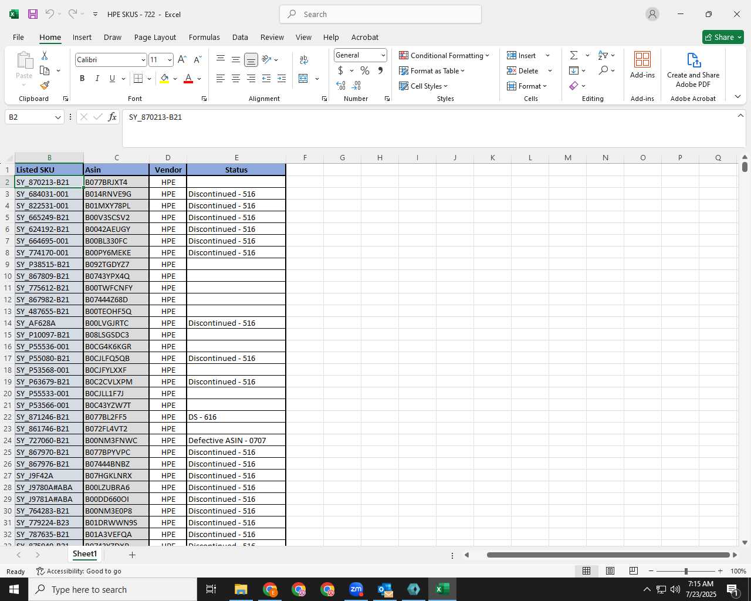Viewport: 751px width, 601px height.
Task: Apply Percent Style formatting
Action: 365,70
